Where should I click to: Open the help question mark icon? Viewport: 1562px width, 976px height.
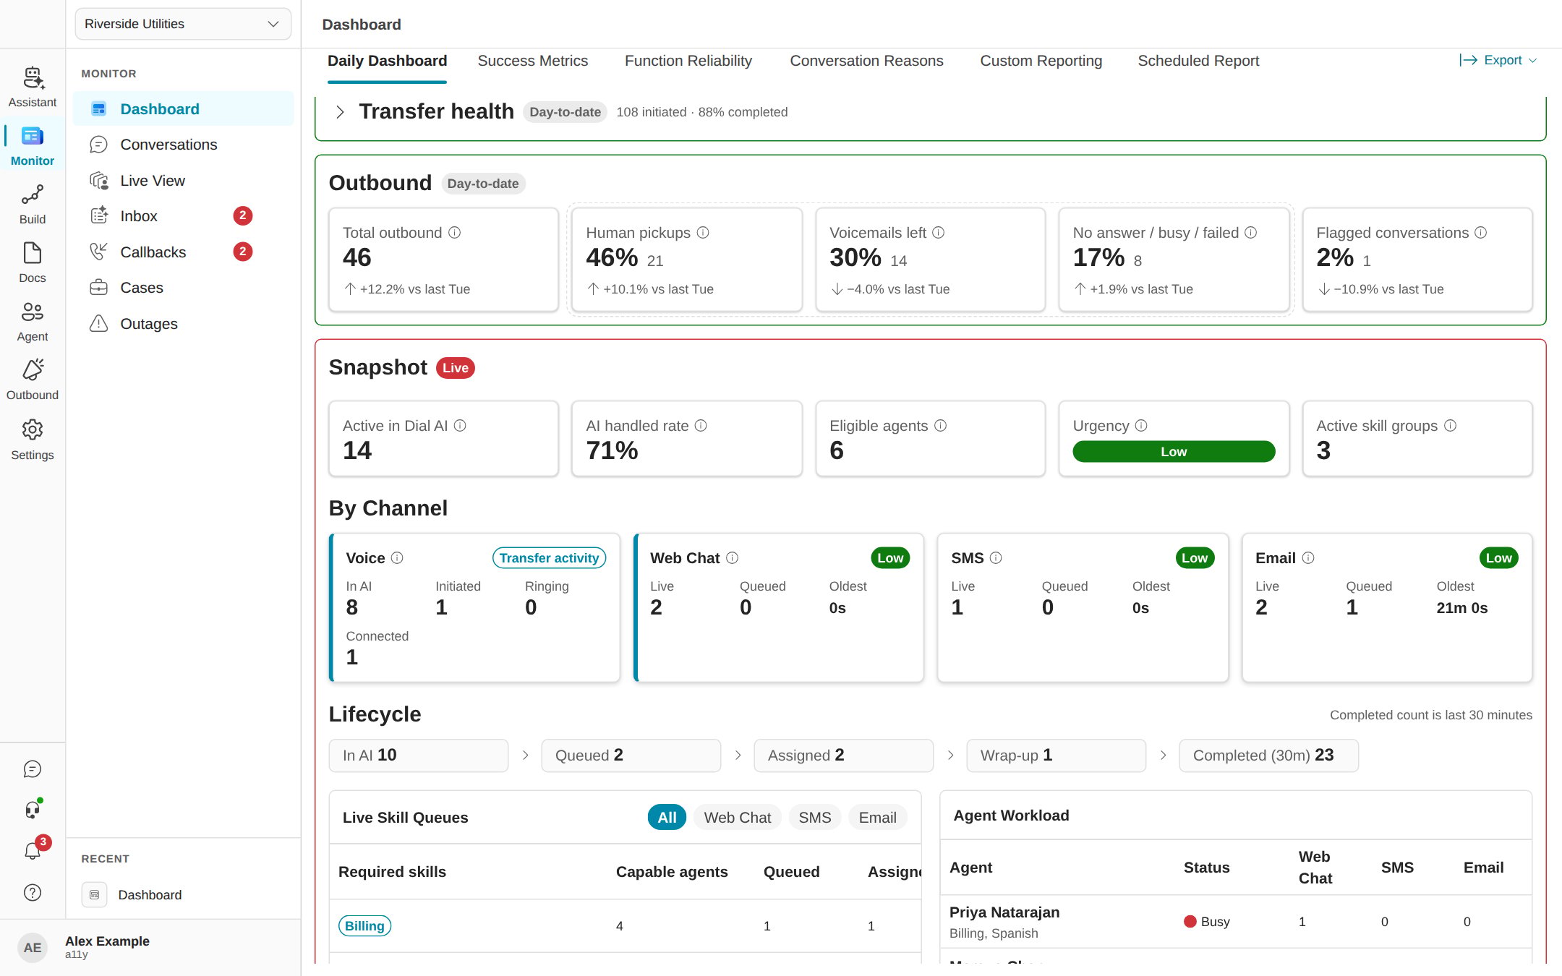pyautogui.click(x=33, y=893)
